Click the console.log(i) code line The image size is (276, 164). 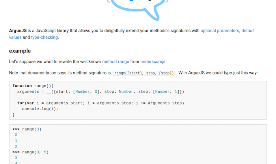tap(40, 109)
